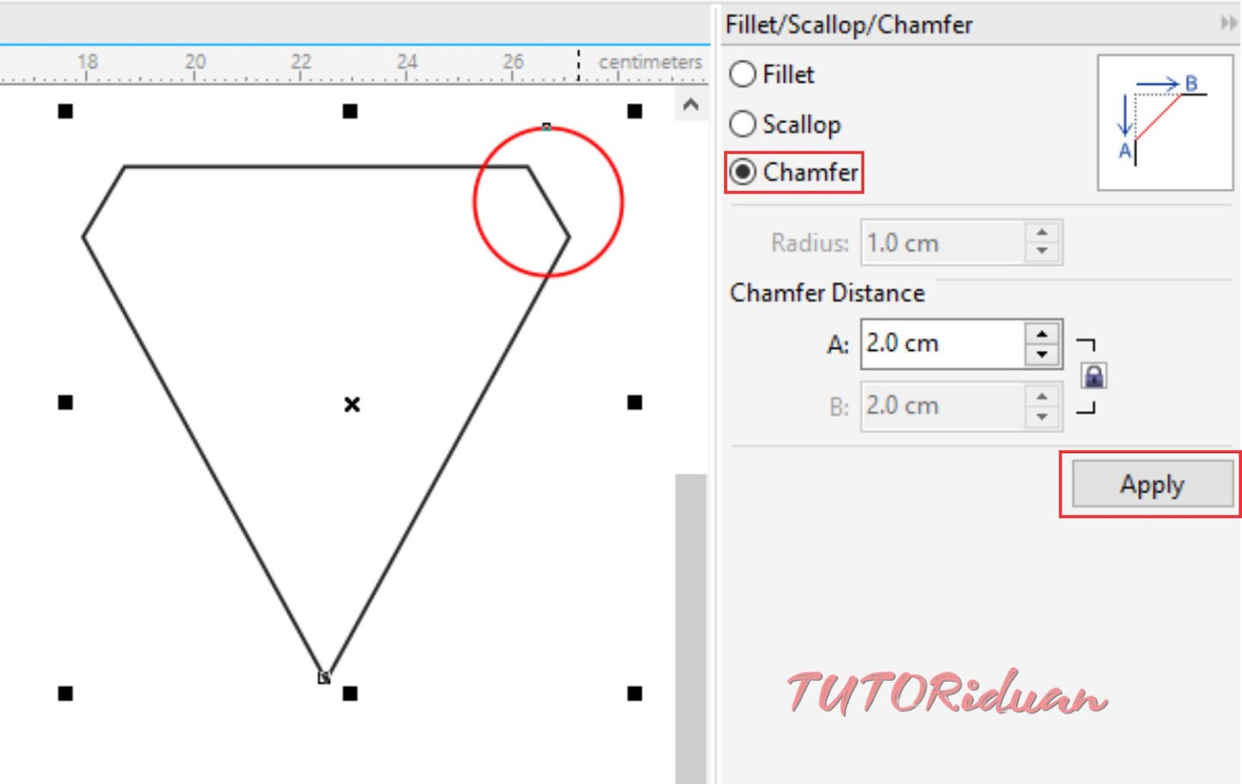Image resolution: width=1242 pixels, height=784 pixels.
Task: Click the center X handle of the diamond shape
Action: pyautogui.click(x=352, y=404)
